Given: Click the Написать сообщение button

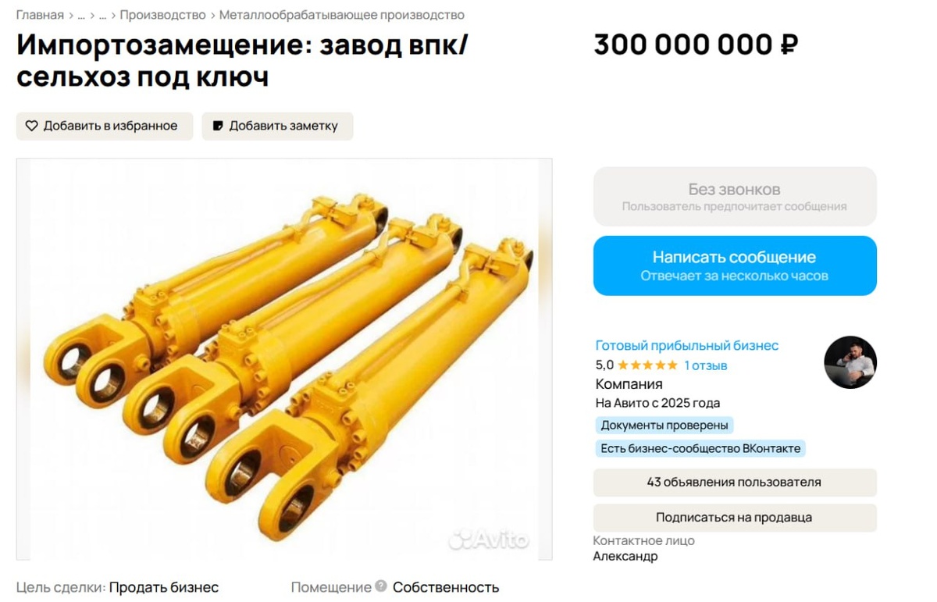Looking at the screenshot, I should tap(735, 265).
